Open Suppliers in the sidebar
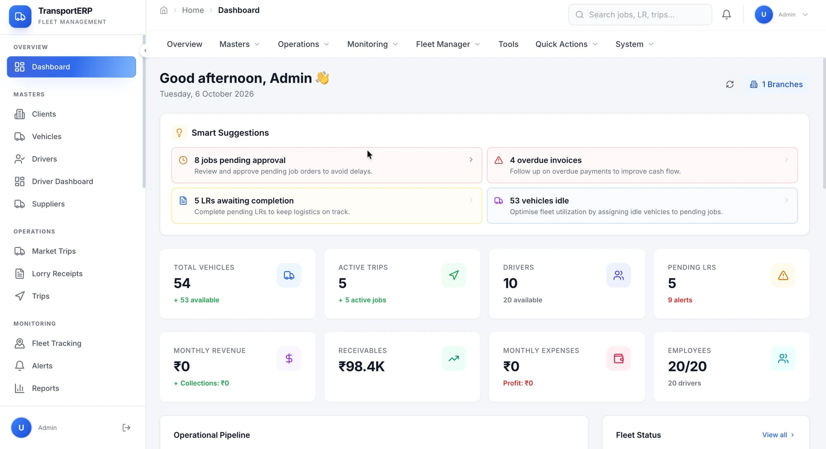 (71, 204)
